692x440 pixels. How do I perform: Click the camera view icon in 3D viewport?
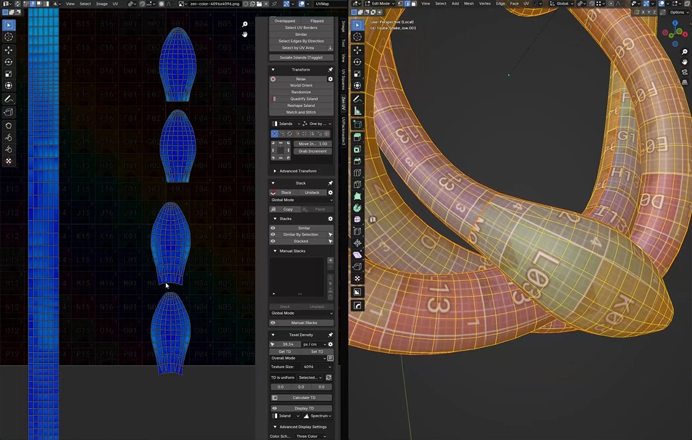point(685,72)
